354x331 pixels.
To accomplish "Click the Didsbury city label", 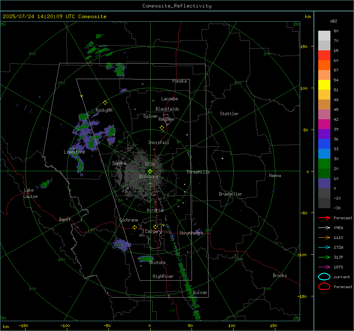I will coord(148,176).
